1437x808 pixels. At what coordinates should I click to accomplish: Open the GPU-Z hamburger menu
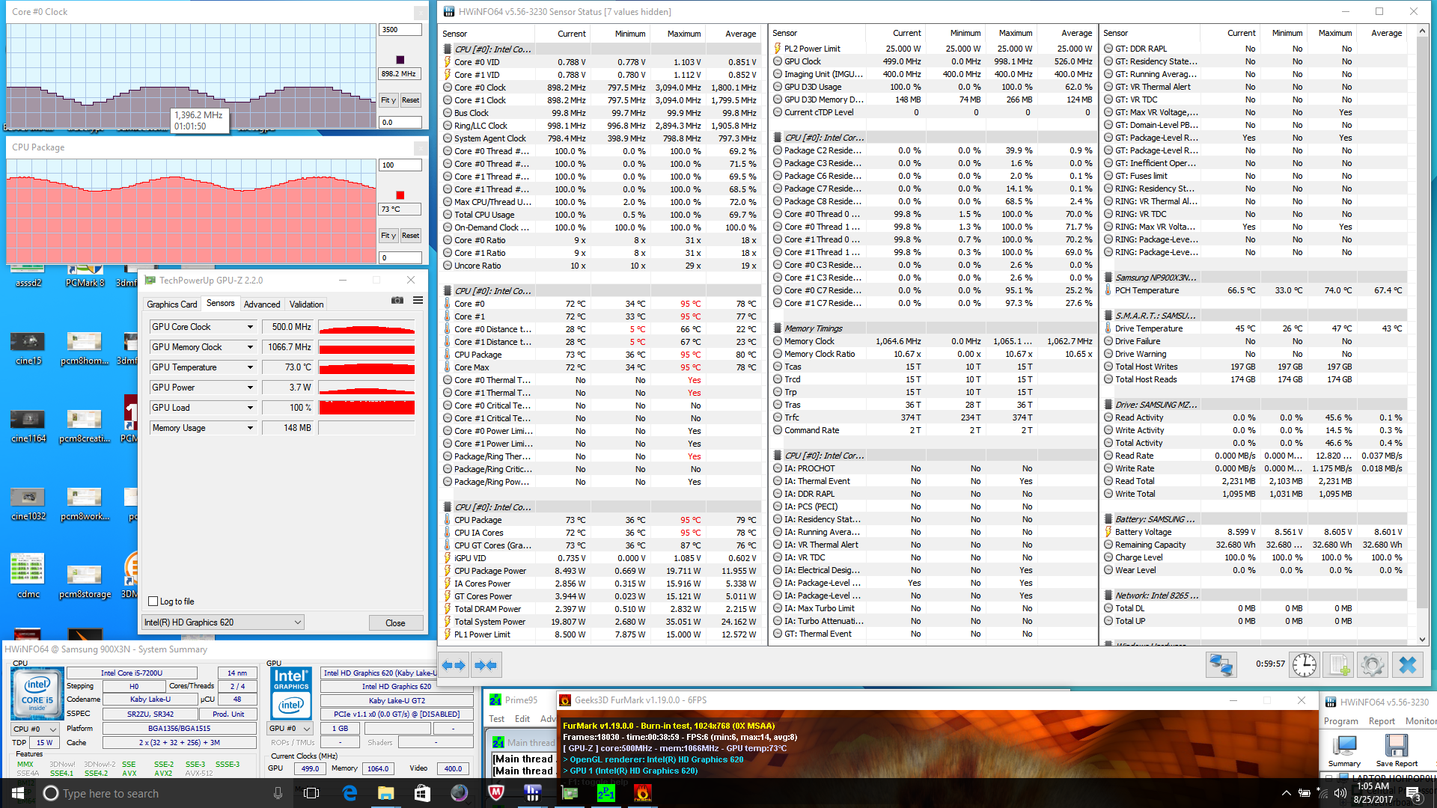point(418,300)
